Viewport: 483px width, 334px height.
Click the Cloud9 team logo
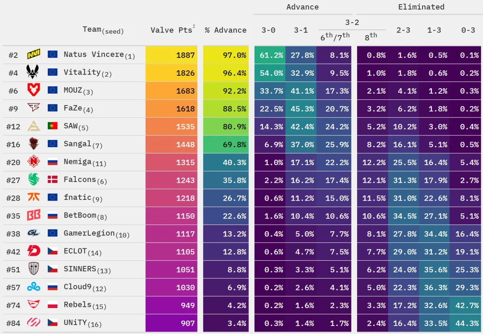tap(34, 287)
